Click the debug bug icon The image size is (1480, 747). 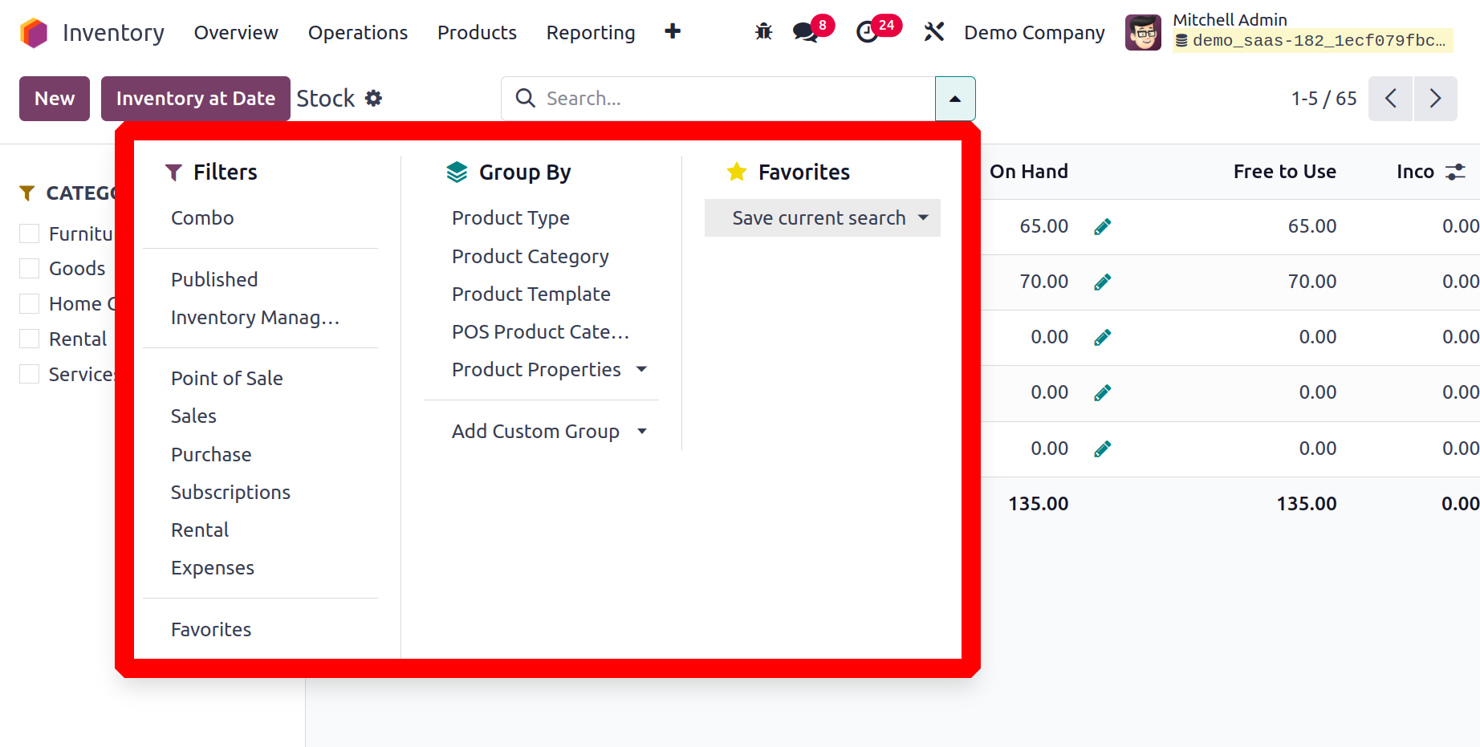pos(763,32)
